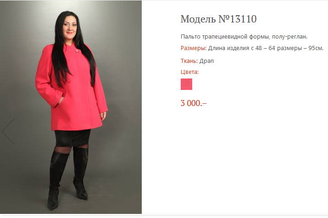This screenshot has height=218, width=328.
Task: Click the Цвета label
Action: point(190,72)
